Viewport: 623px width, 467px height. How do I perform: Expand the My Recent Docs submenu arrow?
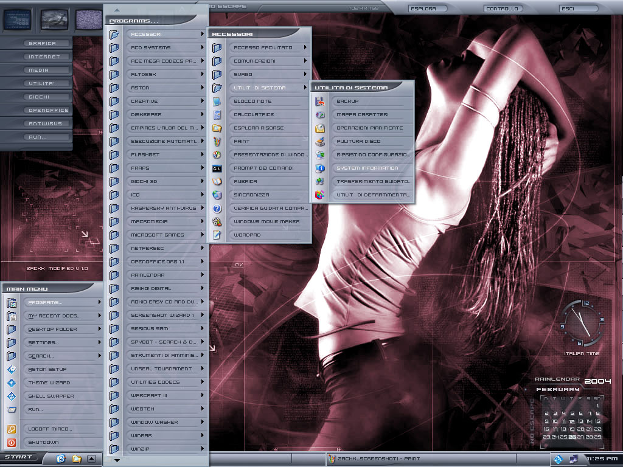tap(99, 316)
